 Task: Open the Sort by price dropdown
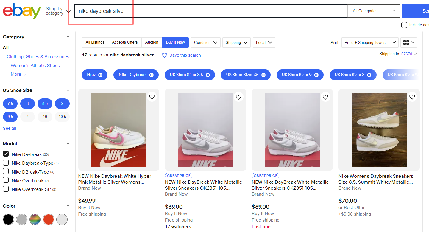[x=370, y=42]
